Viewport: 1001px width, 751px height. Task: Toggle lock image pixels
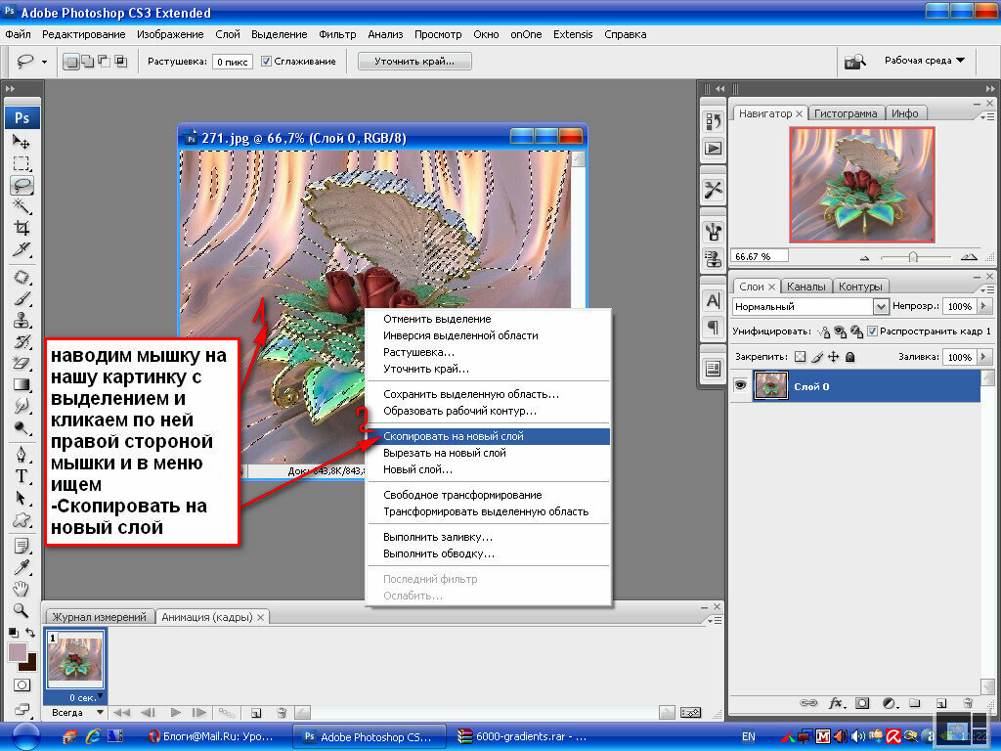click(817, 357)
